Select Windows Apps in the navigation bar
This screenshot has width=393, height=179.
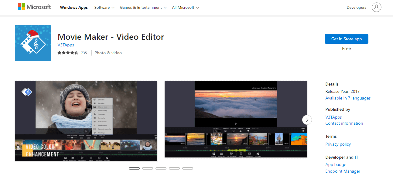[74, 7]
